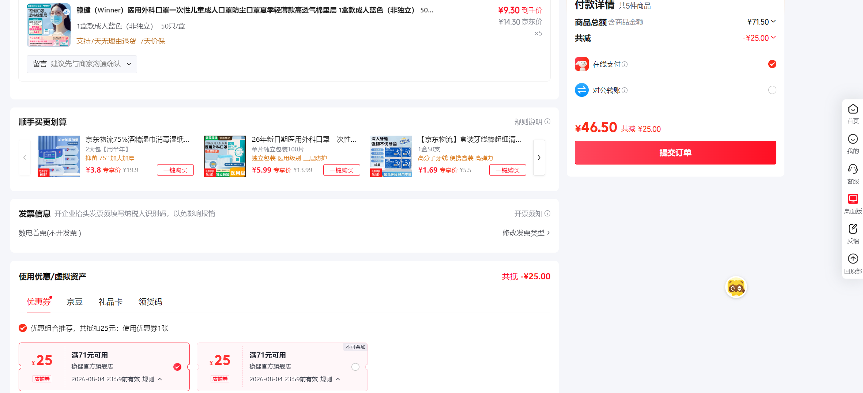Screen dimensions: 863x393
Task: Click the ¥46.50 final payable amount
Action: (x=596, y=128)
